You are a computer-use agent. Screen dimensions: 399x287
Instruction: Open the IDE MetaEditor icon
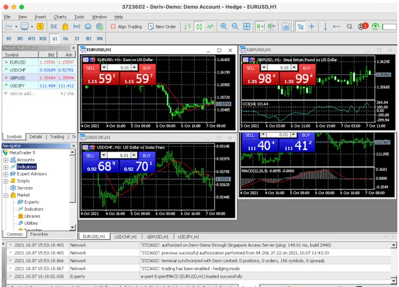click(54, 26)
